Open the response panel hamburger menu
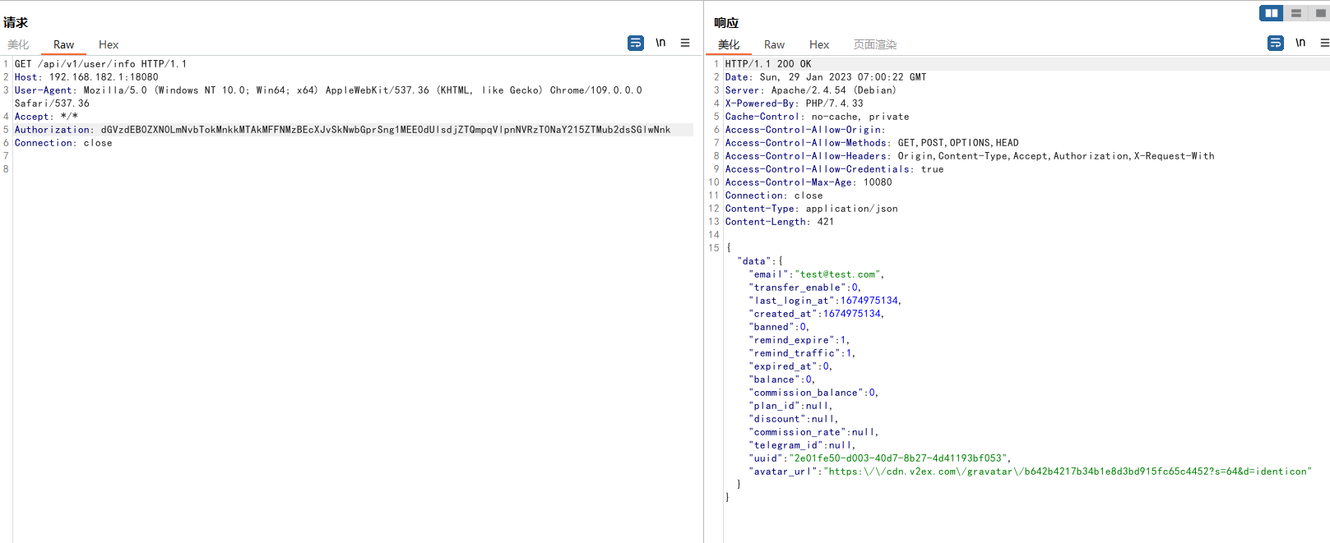The width and height of the screenshot is (1330, 543). point(1324,43)
